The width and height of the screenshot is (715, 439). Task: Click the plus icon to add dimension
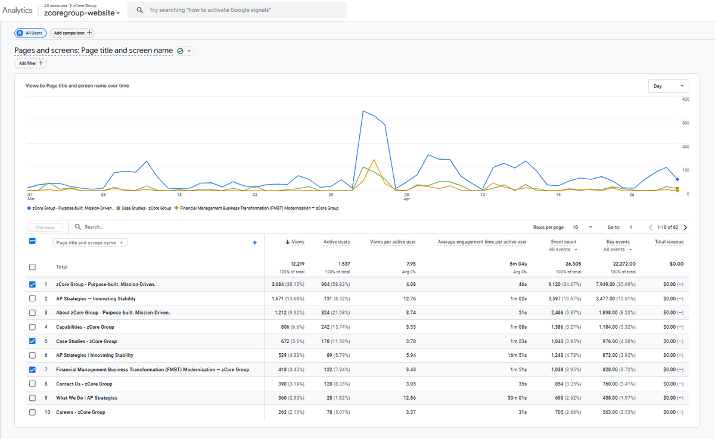coord(254,242)
